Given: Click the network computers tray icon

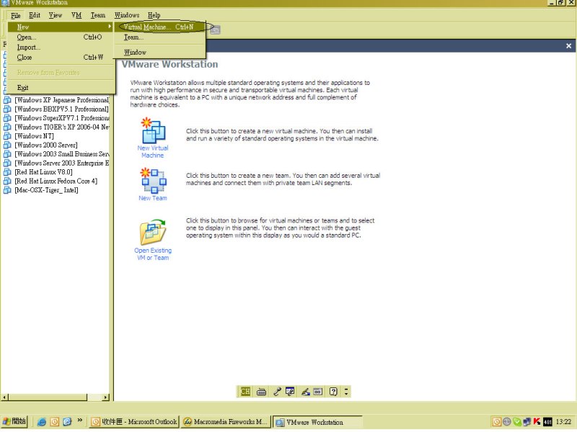Looking at the screenshot, I should (x=527, y=422).
